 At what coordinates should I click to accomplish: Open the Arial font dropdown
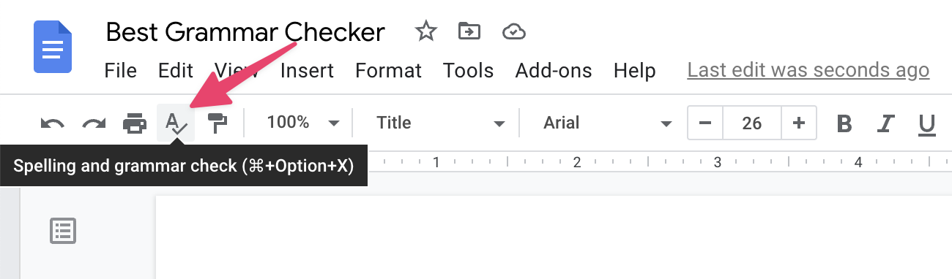coord(607,123)
